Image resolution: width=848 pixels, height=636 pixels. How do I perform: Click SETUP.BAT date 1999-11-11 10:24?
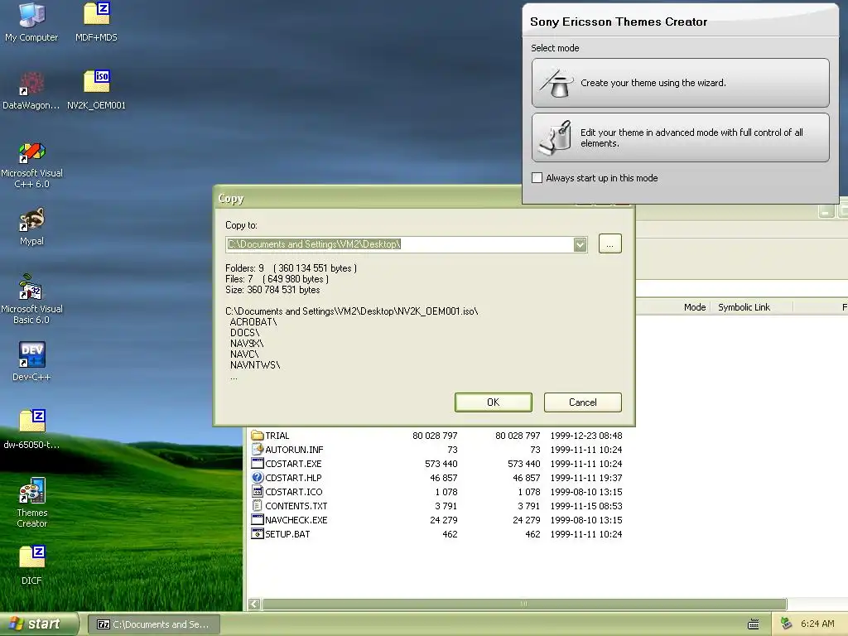click(x=586, y=534)
